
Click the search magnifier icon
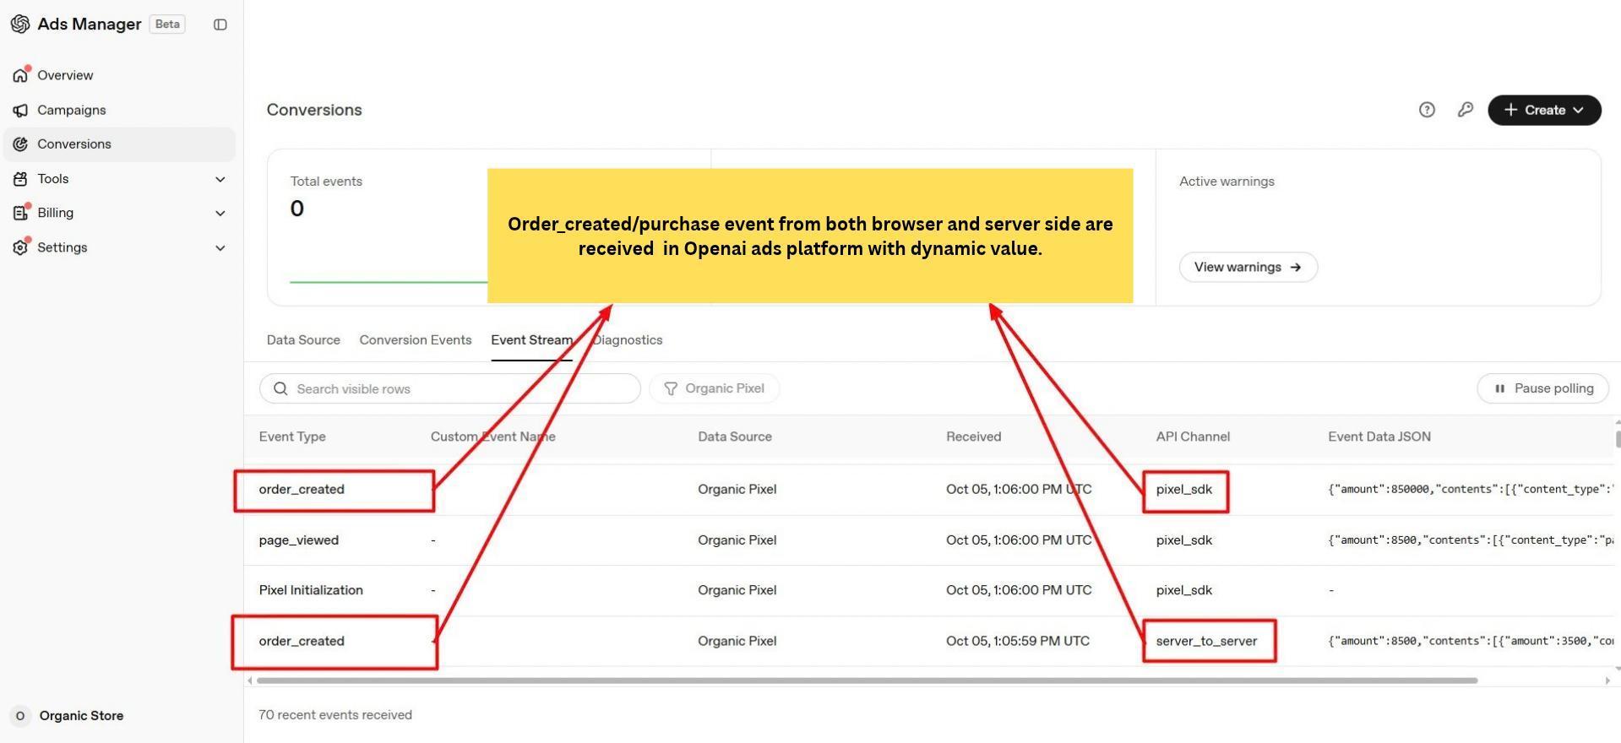[x=280, y=388]
